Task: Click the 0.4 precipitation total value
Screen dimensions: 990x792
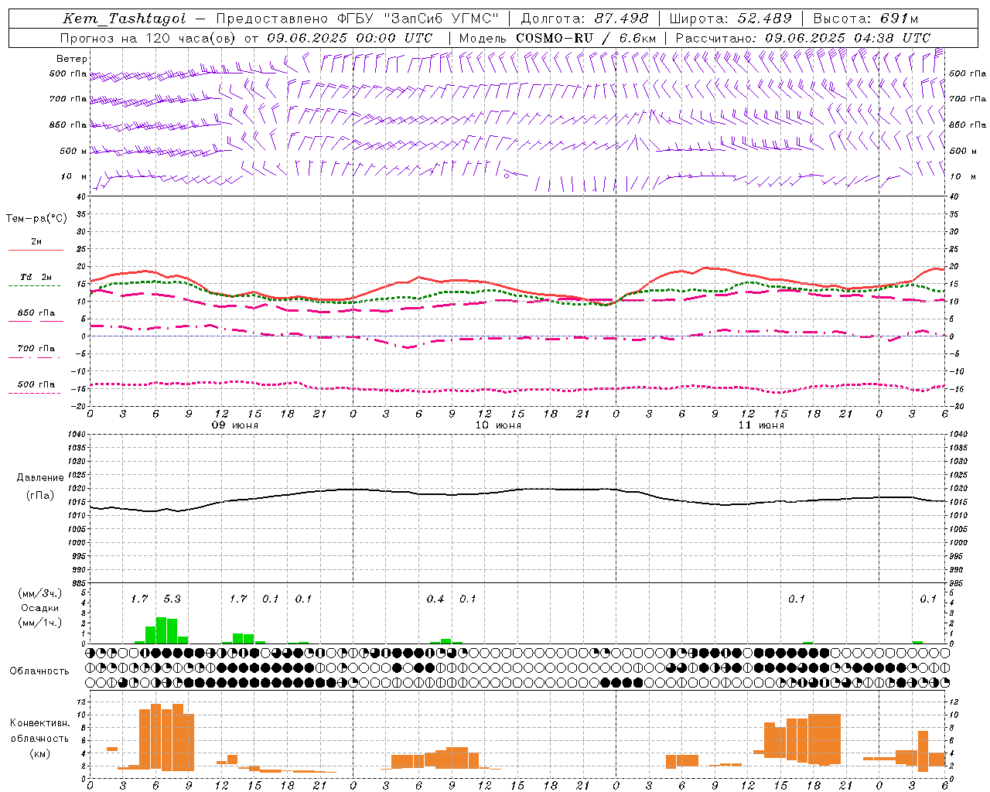Action: pyautogui.click(x=435, y=599)
